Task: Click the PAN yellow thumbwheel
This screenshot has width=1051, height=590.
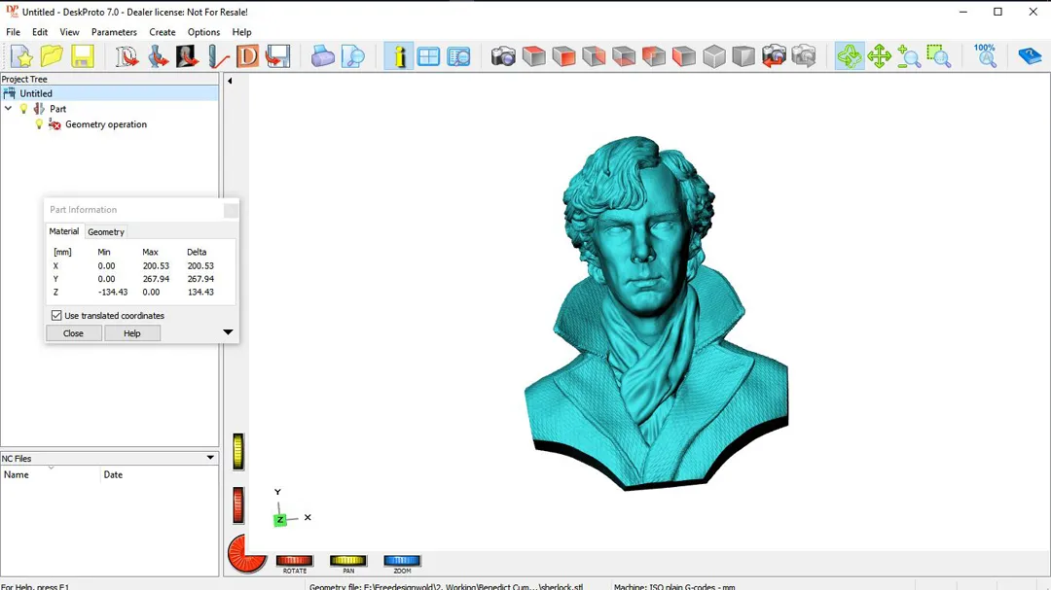Action: pyautogui.click(x=347, y=561)
